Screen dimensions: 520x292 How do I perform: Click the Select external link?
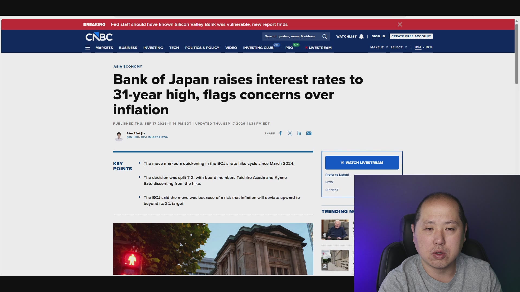tap(399, 47)
